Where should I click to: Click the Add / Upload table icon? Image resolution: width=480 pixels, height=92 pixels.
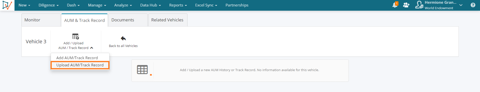pyautogui.click(x=75, y=36)
